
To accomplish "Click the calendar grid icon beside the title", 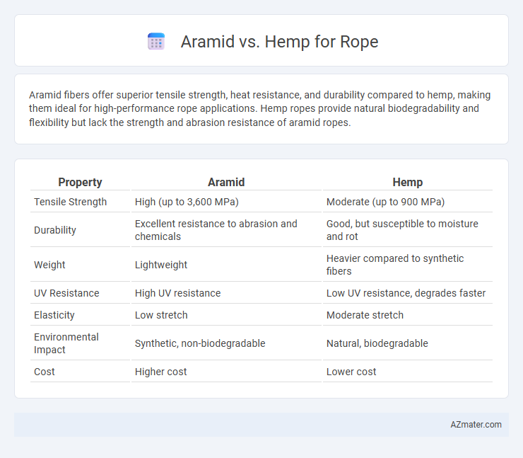I will (156, 42).
